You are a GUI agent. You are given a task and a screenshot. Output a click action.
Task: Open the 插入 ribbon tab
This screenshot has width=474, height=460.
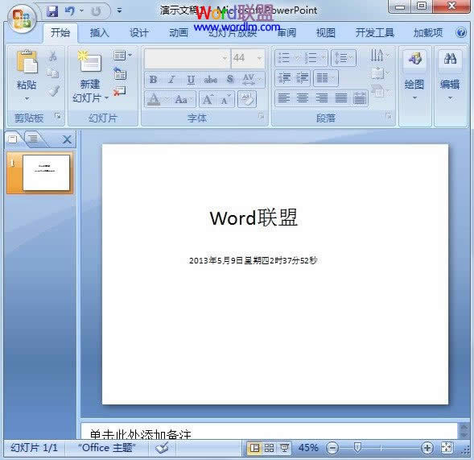coord(100,32)
